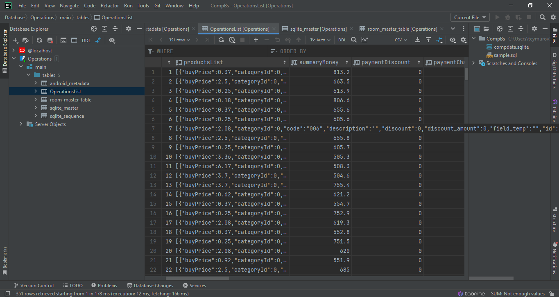The height and width of the screenshot is (297, 559).
Task: Click DDL button in Database Explorer toolbar
Action: pos(86,40)
